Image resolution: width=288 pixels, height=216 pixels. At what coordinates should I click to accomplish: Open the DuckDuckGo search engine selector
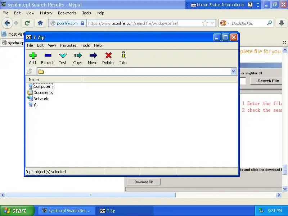pyautogui.click(x=225, y=23)
